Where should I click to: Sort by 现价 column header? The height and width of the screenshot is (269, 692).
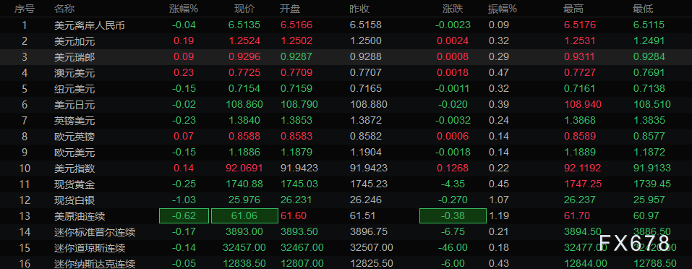point(244,9)
